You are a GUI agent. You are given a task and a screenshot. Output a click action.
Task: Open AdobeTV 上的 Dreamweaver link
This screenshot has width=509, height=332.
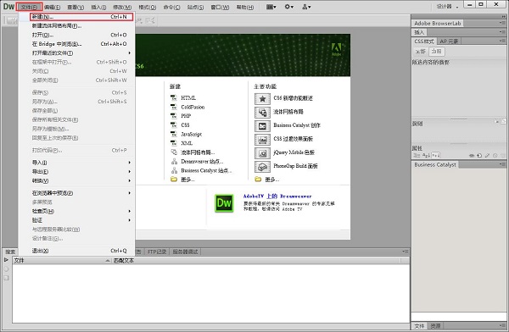[x=277, y=196]
